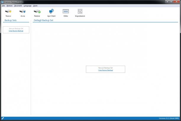Start backup with the Avvia icon

pyautogui.click(x=22, y=12)
